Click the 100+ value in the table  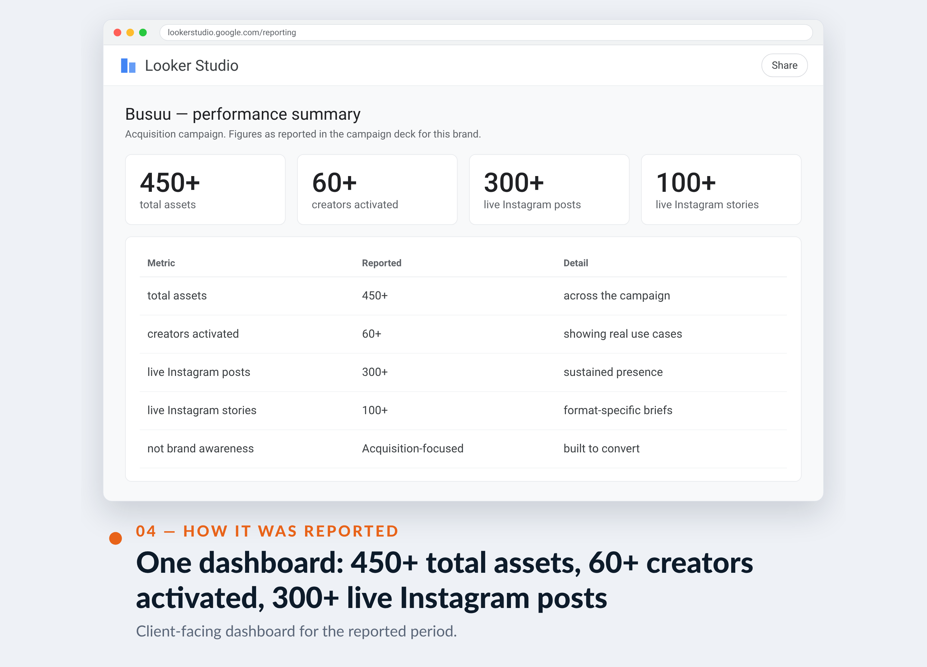point(374,410)
